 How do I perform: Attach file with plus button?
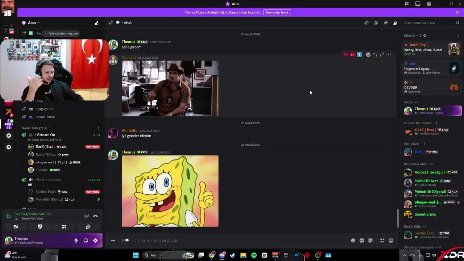coord(113,240)
